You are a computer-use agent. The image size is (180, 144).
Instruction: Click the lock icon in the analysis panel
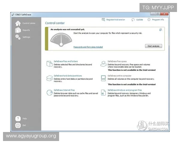pos(161,29)
